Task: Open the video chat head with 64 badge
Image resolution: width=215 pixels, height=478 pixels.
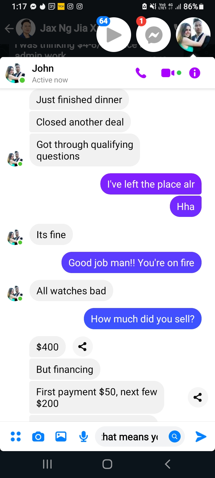Action: tap(114, 35)
